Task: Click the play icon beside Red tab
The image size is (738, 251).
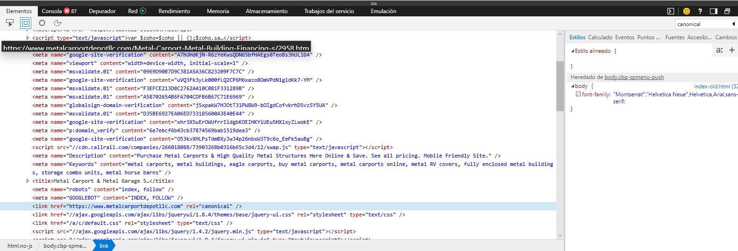Action: [x=143, y=11]
